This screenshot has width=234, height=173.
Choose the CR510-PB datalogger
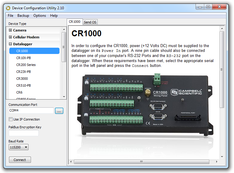pos(23,85)
